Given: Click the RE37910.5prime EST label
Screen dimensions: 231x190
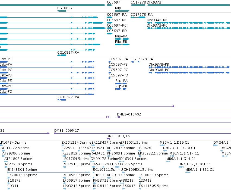Looking at the screenshot, I should [x=76, y=164].
